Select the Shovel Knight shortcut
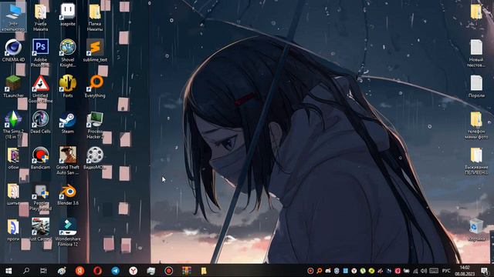 click(x=67, y=53)
